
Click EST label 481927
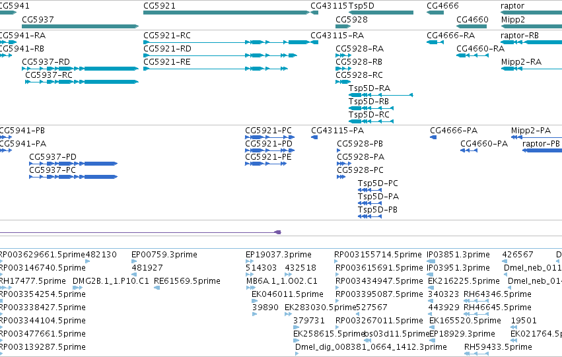[x=147, y=268]
